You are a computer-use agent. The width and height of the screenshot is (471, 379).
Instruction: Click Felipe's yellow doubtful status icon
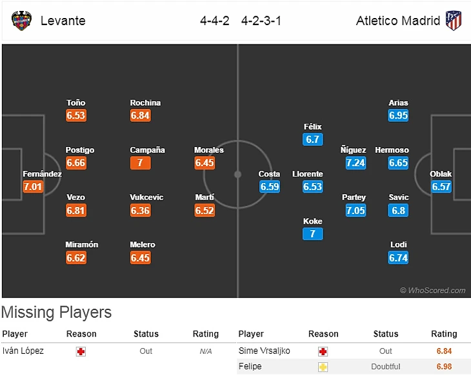point(323,367)
